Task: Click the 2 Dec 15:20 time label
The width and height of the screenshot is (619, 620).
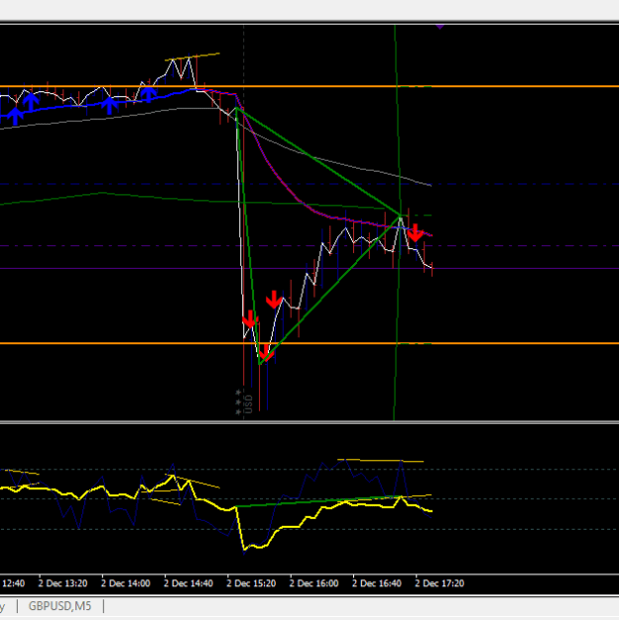Action: tap(251, 583)
